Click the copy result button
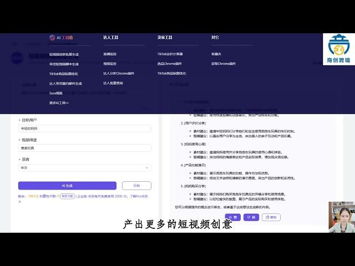Viewport: 355px width, 266px height. [271, 217]
